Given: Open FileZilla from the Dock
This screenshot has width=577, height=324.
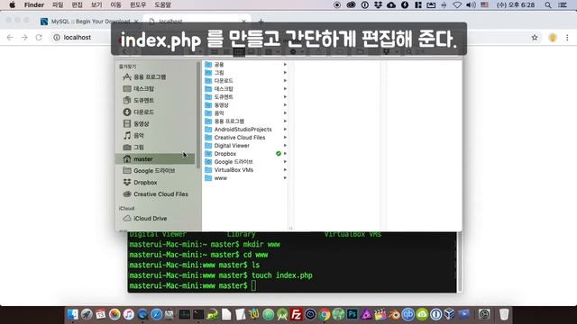Looking at the screenshot, I should 297,314.
